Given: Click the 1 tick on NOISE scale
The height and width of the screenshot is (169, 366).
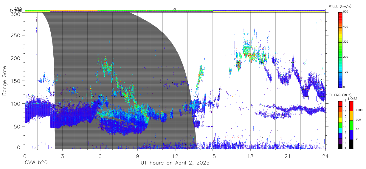Looking at the screenshot, I should tap(356, 148).
